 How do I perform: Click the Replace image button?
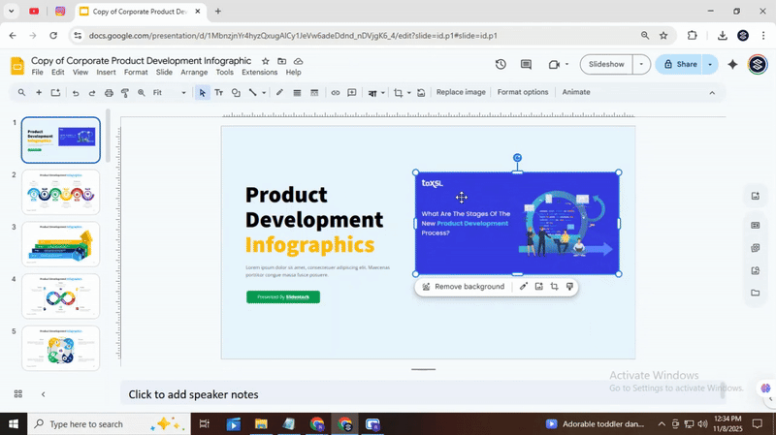point(461,93)
